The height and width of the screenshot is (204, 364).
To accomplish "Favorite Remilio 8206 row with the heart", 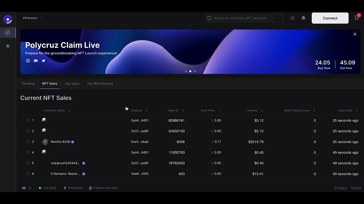I will click(28, 142).
